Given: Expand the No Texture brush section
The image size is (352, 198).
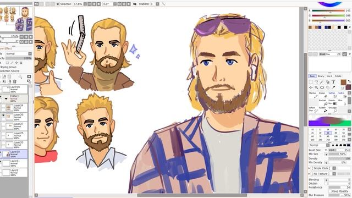Looking at the screenshot, I should click(x=309, y=174).
